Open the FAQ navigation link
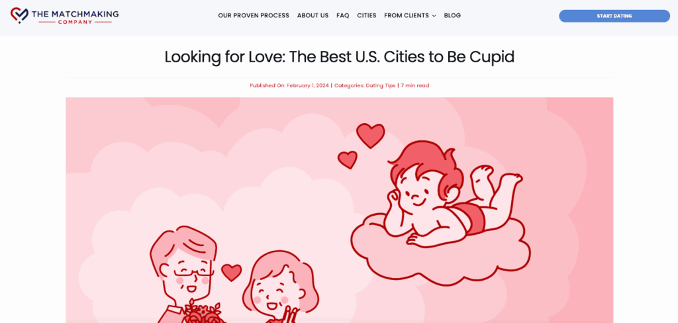The height and width of the screenshot is (323, 678). (x=342, y=16)
